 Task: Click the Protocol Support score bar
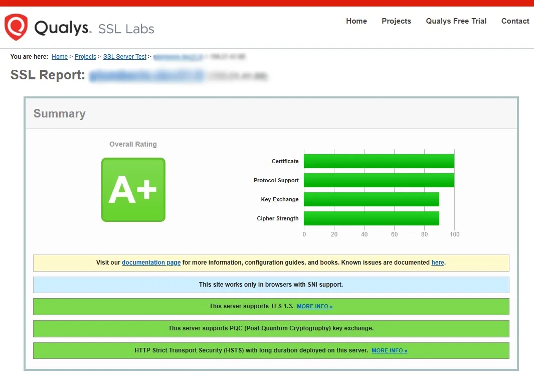pyautogui.click(x=379, y=180)
